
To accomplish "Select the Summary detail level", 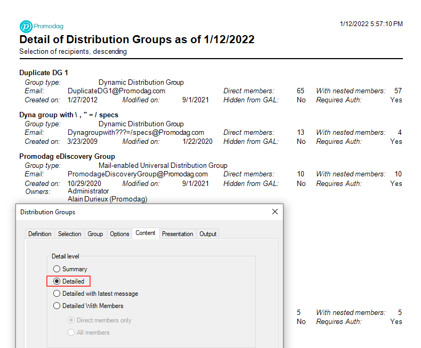I will (70, 269).
